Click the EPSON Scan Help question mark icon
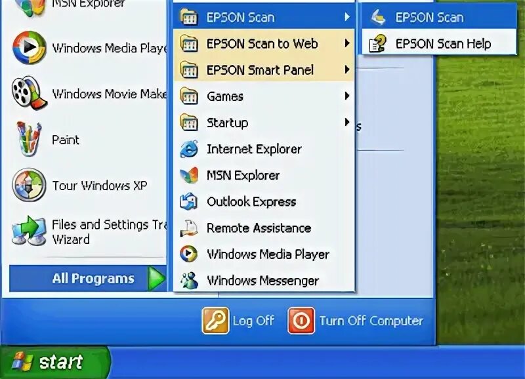This screenshot has width=525, height=379. pos(378,44)
